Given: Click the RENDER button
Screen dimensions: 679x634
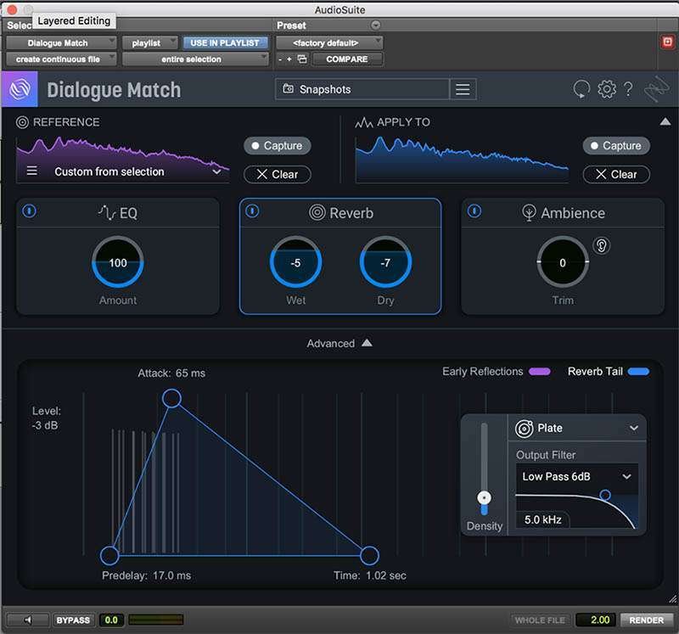Looking at the screenshot, I should (646, 620).
